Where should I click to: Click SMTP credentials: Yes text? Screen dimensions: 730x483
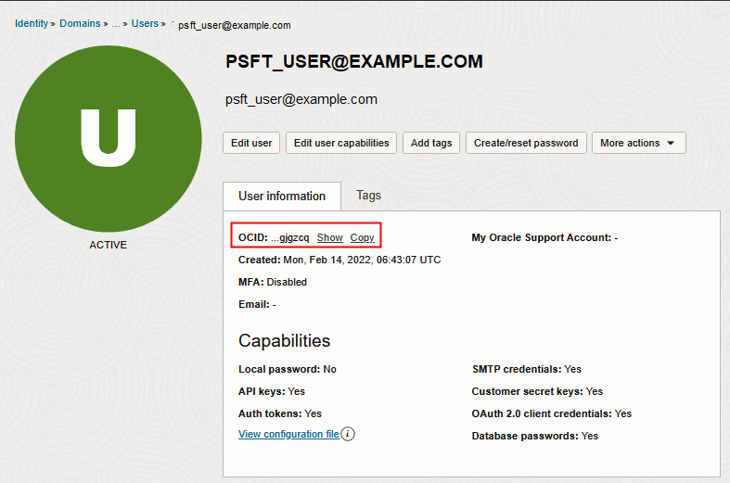[527, 369]
